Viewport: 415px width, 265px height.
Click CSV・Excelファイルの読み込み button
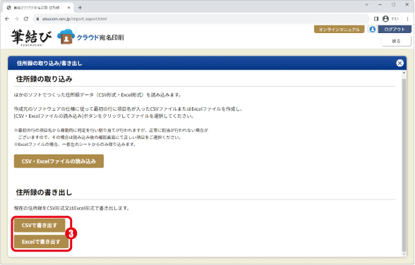tap(59, 161)
